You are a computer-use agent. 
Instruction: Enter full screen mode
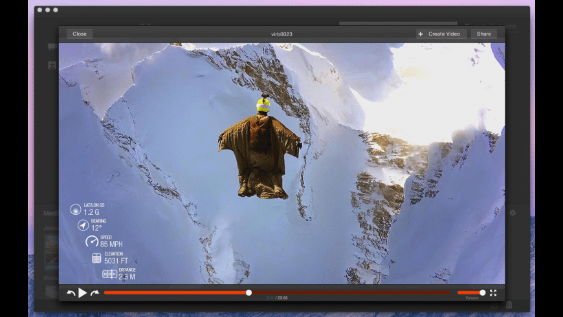[493, 293]
